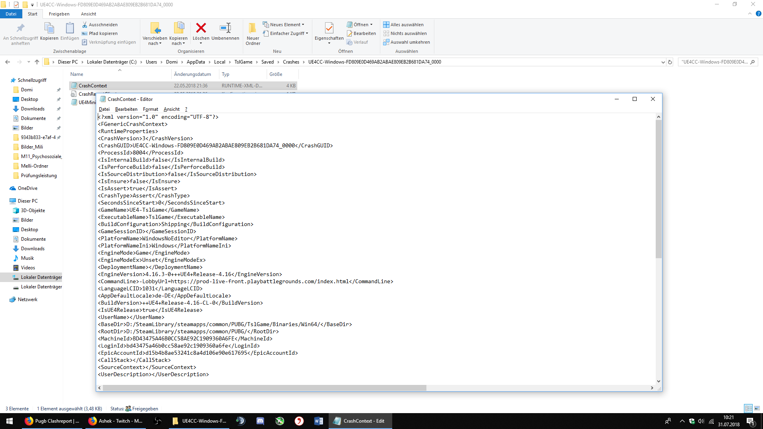Switch to the Ansicht ribbon tab

pos(89,14)
